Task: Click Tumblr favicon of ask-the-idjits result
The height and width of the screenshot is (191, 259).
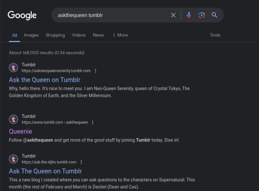Action: 13,159
